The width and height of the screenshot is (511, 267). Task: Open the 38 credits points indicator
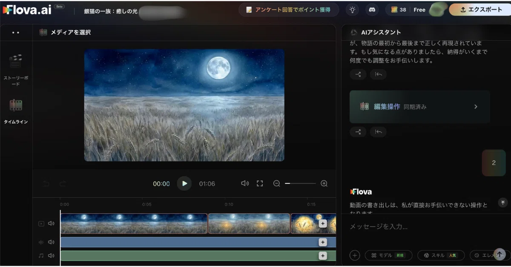point(398,10)
